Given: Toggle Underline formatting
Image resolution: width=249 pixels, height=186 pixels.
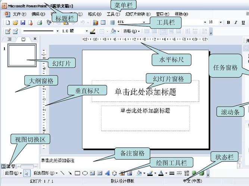Looking at the screenshot, I should [243, 22].
